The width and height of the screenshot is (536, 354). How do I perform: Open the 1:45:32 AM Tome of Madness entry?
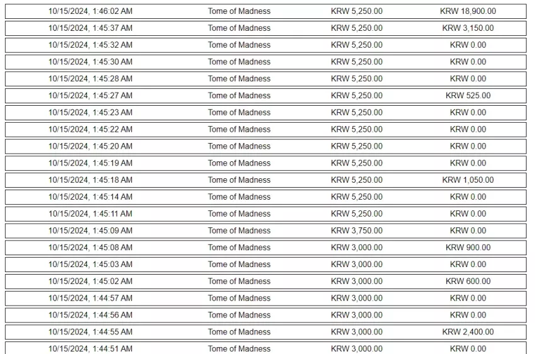[x=265, y=45]
